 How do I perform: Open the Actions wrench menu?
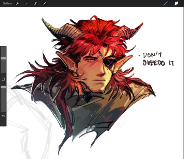[17, 3]
